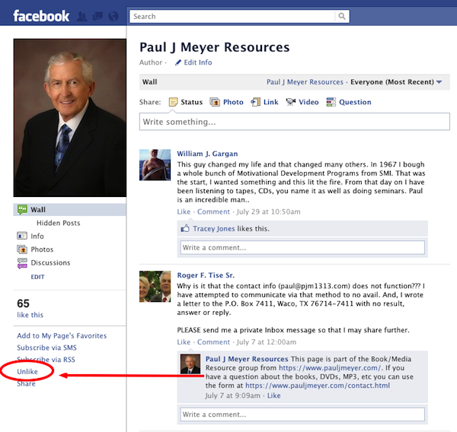
Task: Click William J. Gargan's avatar thumbnail
Action: pos(155,165)
